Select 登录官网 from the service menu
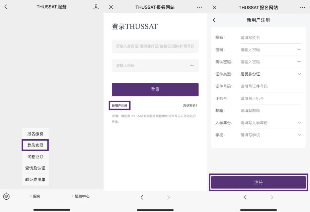Screen dimensions: 310x212 (35, 145)
